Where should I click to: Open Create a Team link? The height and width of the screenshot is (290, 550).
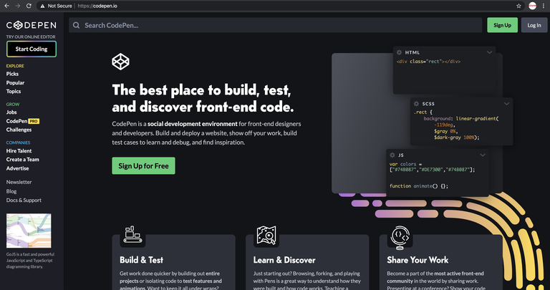point(22,159)
